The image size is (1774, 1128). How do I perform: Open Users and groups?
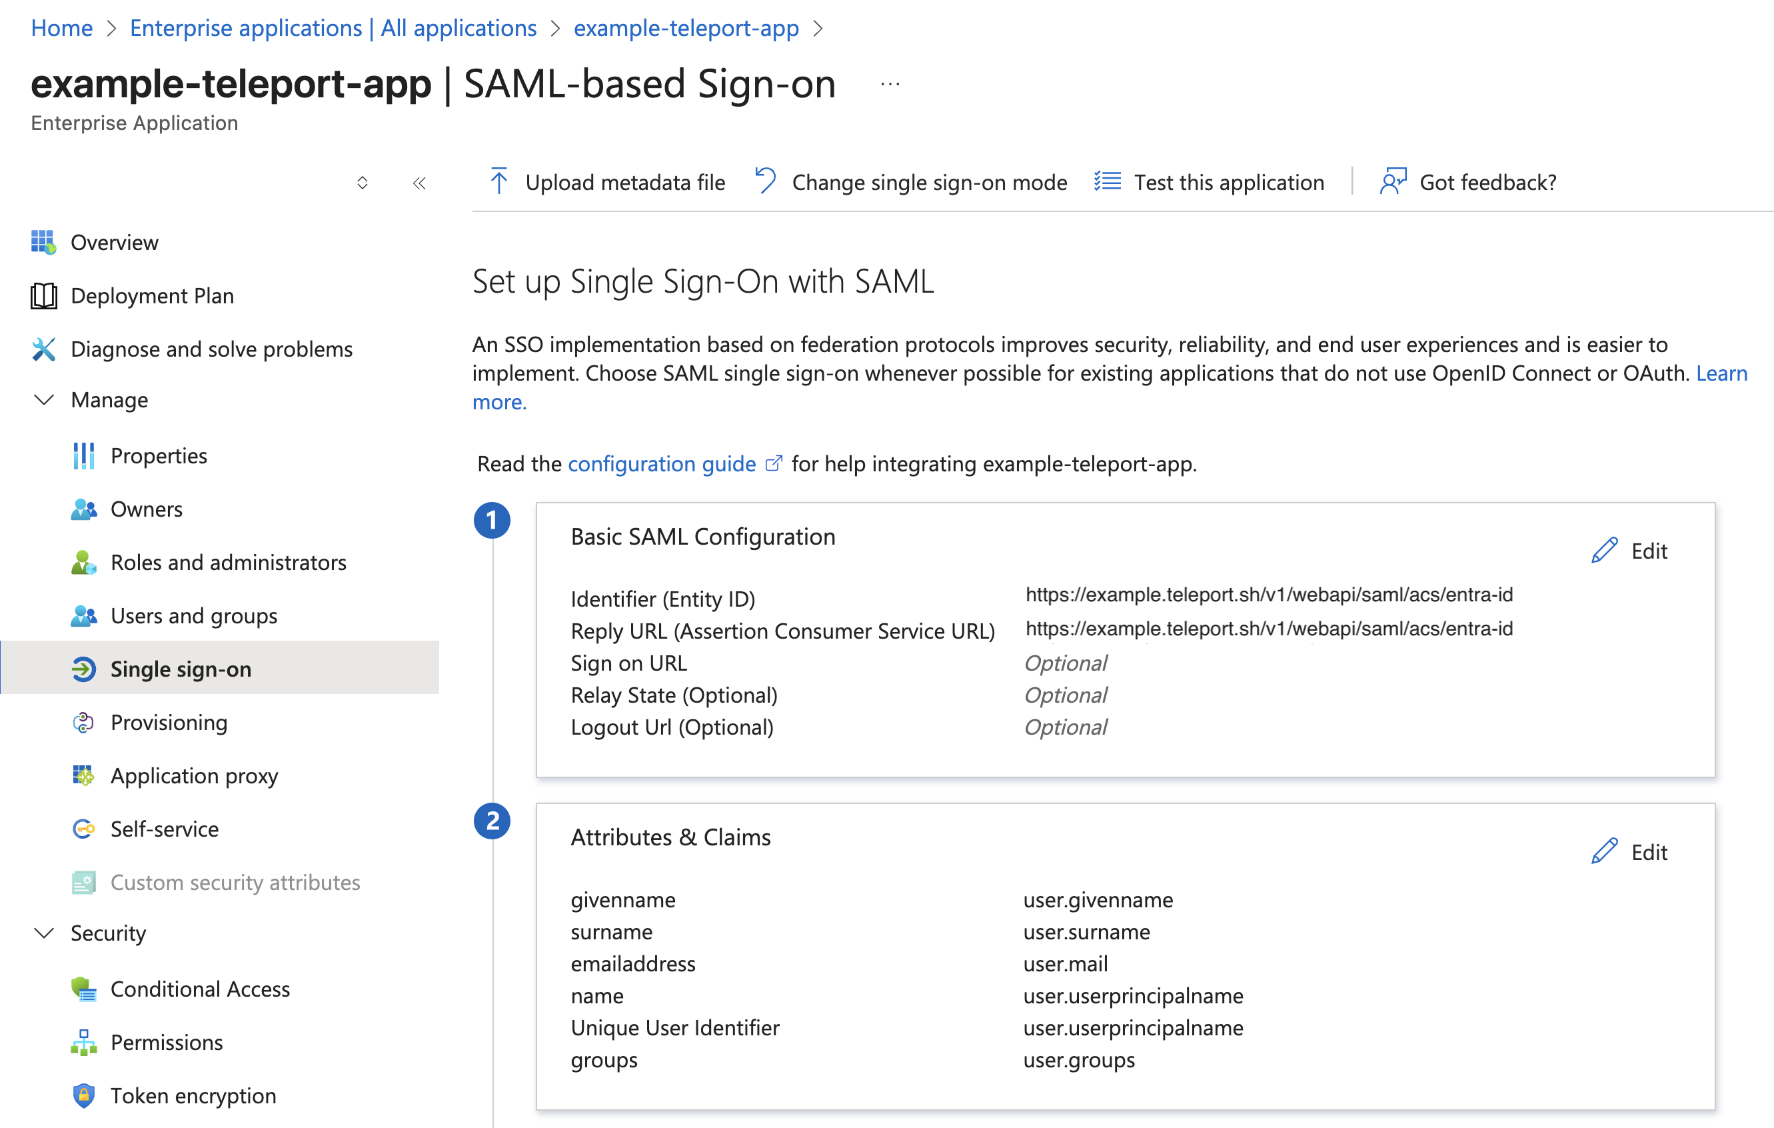click(194, 615)
